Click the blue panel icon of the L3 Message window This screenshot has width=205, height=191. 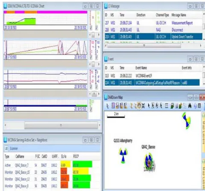coord(106,6)
